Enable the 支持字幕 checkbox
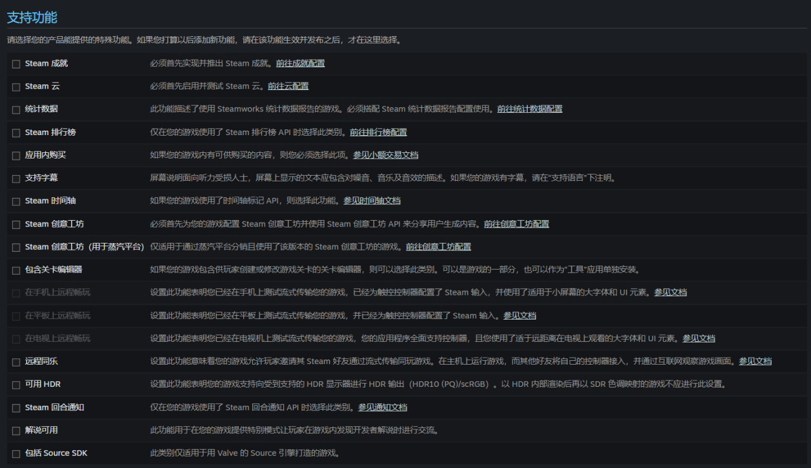 coord(16,179)
